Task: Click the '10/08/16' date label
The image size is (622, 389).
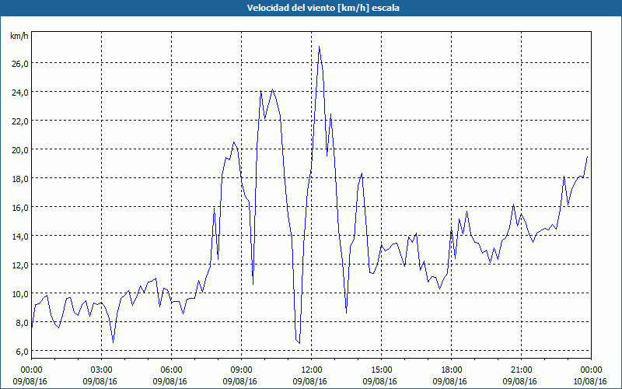Action: (x=589, y=381)
